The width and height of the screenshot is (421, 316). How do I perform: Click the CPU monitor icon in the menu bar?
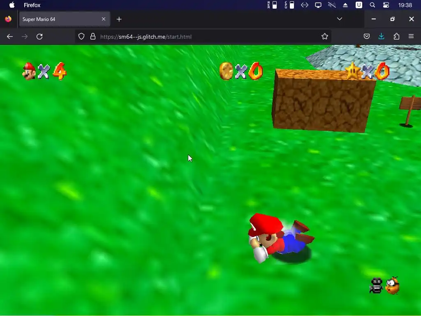pyautogui.click(x=289, y=5)
